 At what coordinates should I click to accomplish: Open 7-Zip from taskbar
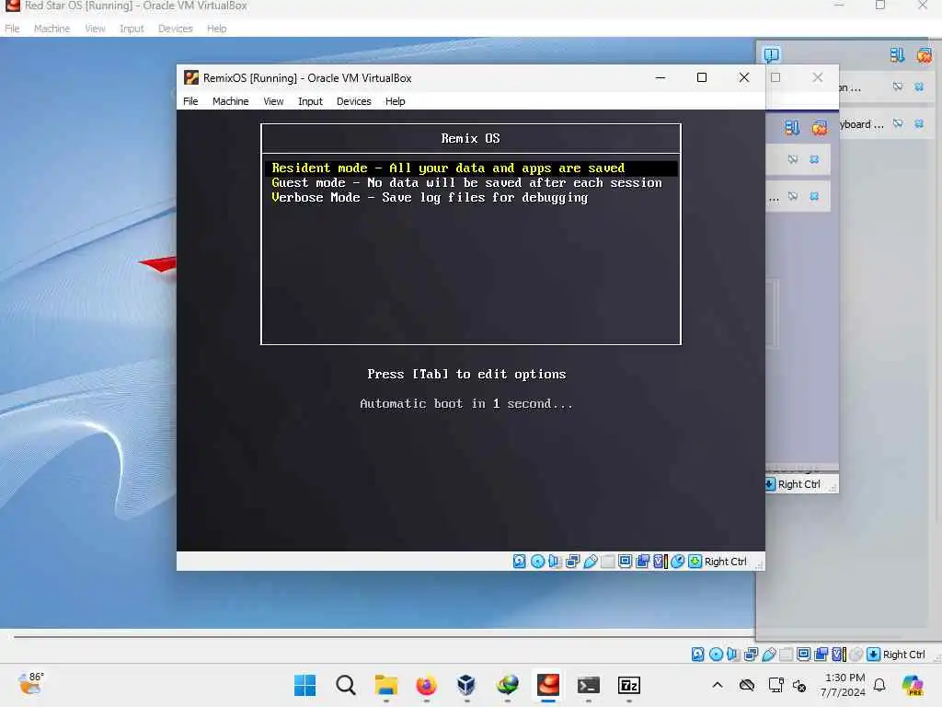tap(629, 685)
